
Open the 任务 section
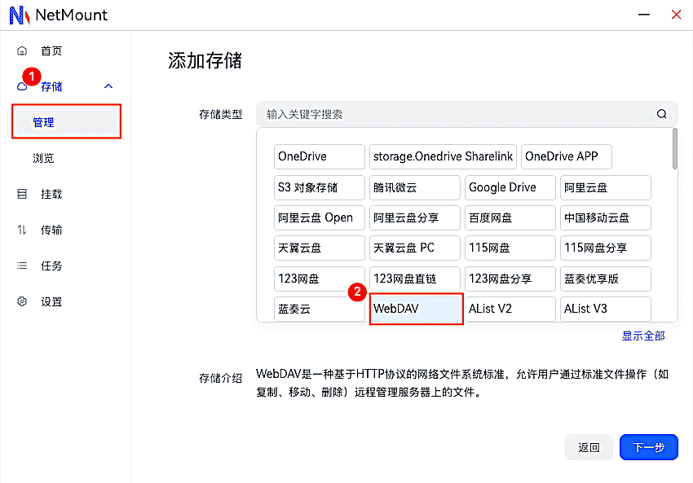[x=51, y=266]
